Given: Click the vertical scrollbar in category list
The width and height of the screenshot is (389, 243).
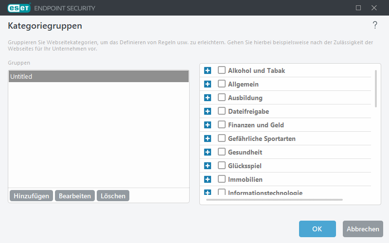Looking at the screenshot, I should click(375, 88).
